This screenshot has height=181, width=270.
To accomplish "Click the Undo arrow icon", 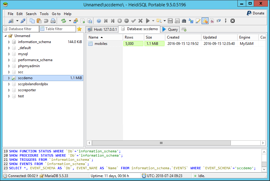I will 46,21.
